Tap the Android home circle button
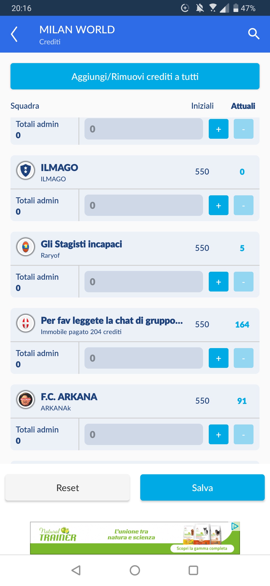 (135, 570)
